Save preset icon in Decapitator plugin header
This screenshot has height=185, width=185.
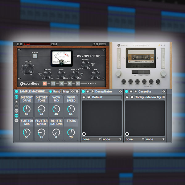click(53, 44)
